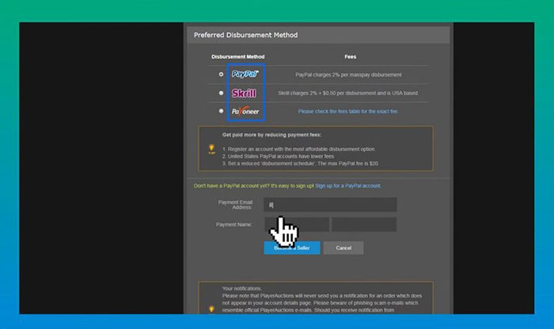Click the Preferred Disbursement Method header
554x329 pixels.
point(246,36)
